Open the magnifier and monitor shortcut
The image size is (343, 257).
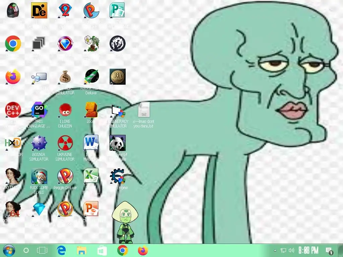point(39,78)
